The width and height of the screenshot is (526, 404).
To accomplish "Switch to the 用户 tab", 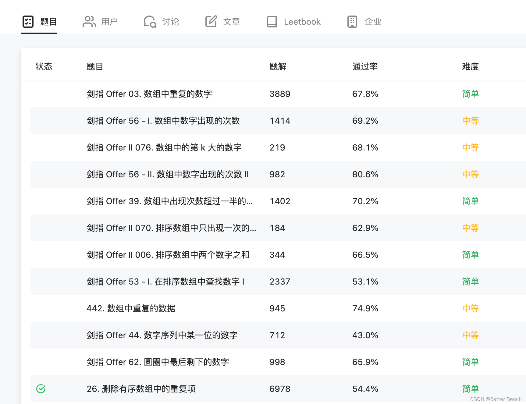I will click(100, 22).
